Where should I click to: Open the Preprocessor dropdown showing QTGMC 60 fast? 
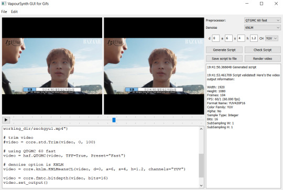[x=263, y=20]
